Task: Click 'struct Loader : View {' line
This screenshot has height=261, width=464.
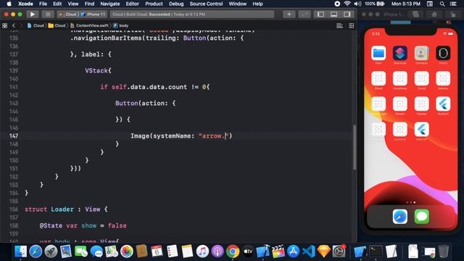Action: 66,210
